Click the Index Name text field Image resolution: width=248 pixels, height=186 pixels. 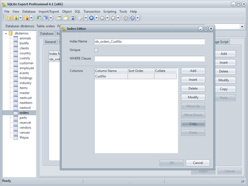point(149,42)
